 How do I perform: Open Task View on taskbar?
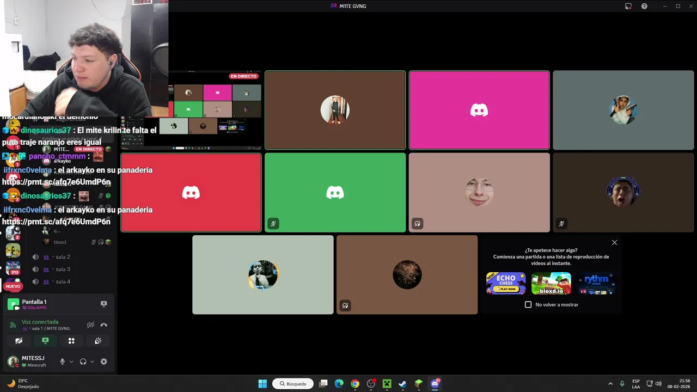pyautogui.click(x=323, y=384)
